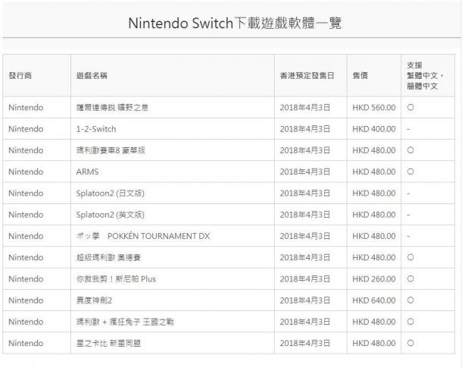Click publisher Nintendo in POKKÉN TOURNAMENT row

point(26,236)
